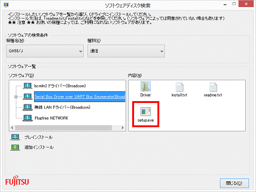The width and height of the screenshot is (256, 192).
Task: Open the 機種名 dropdown showing QH55/J
Action: click(45, 51)
